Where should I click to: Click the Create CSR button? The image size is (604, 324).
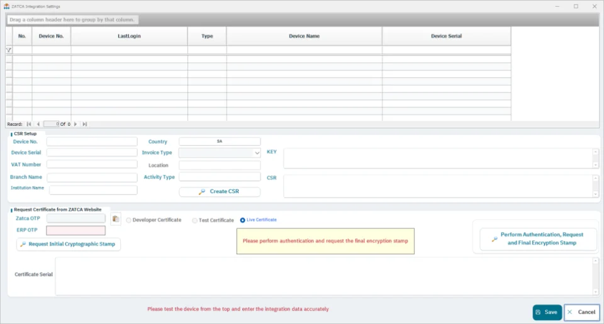[220, 191]
